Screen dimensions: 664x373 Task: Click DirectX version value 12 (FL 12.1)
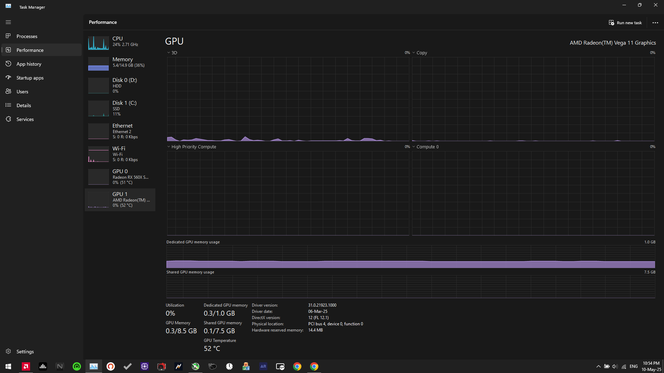pos(318,318)
